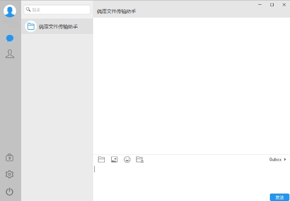Maximize the chat window
This screenshot has height=201, width=290.
272,5
